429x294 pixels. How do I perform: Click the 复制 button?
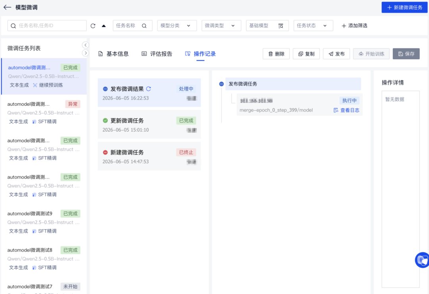point(306,54)
